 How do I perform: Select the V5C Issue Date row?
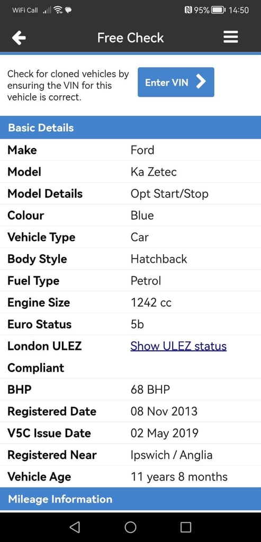[130, 433]
